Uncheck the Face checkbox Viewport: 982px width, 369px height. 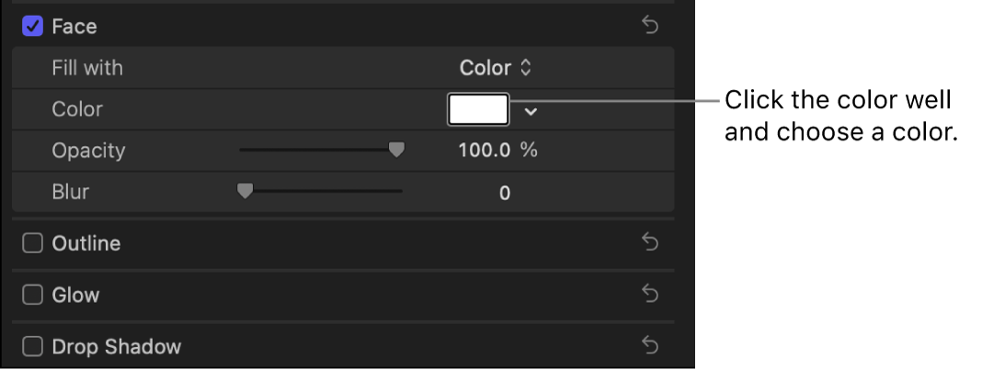pos(33,27)
